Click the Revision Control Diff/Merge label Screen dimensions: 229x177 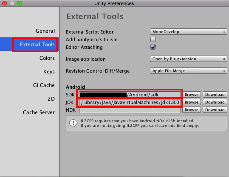[98, 71]
